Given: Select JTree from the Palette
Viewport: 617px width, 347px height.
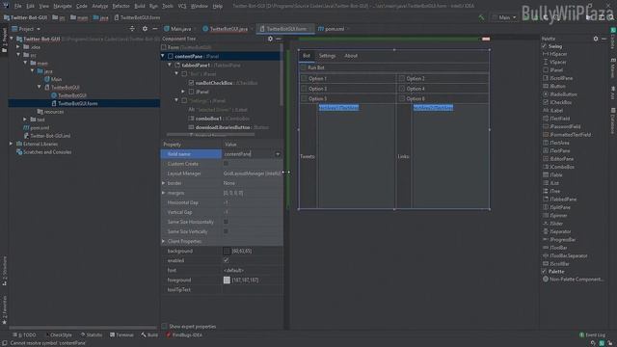Looking at the screenshot, I should click(551, 191).
